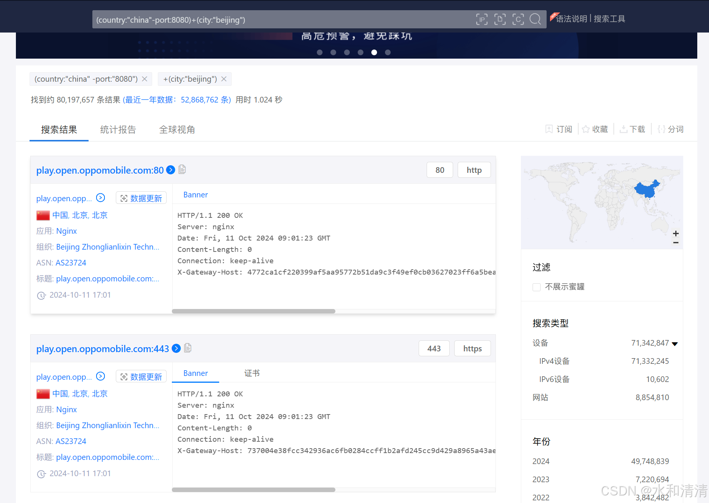Zoom out the world map with minus

tap(676, 242)
